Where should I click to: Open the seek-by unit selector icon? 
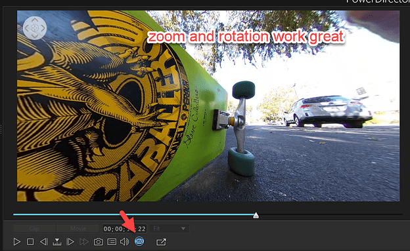57,242
